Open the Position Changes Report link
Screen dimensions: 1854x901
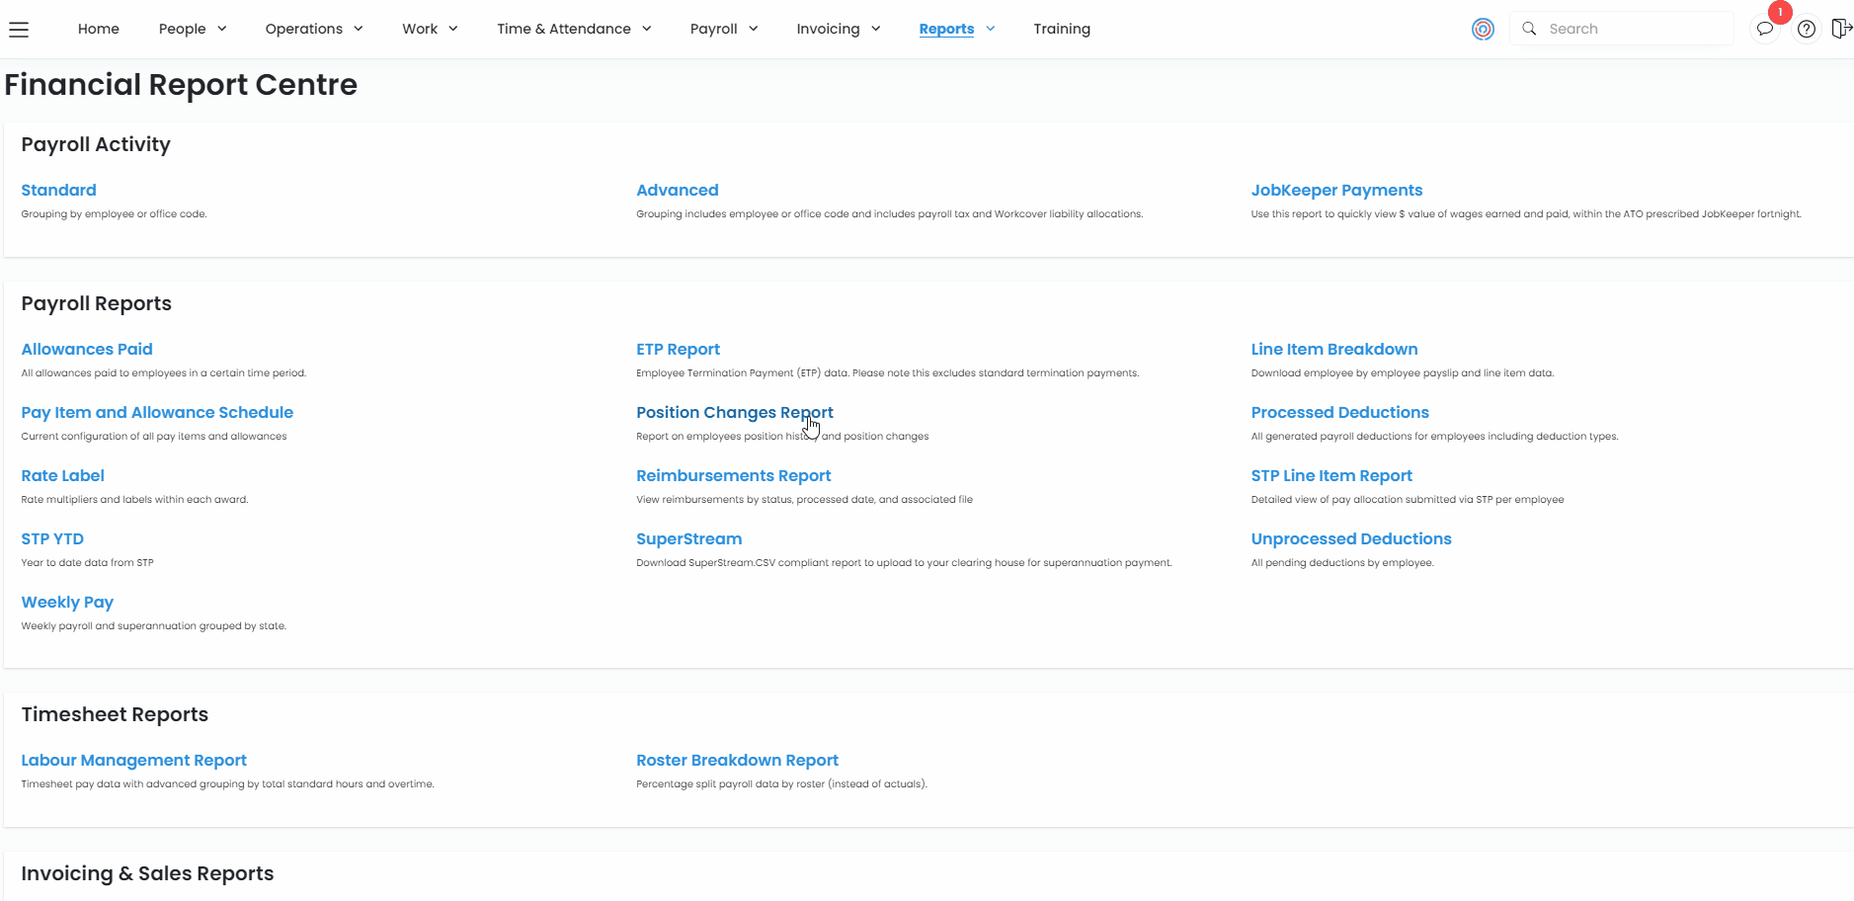coord(734,412)
